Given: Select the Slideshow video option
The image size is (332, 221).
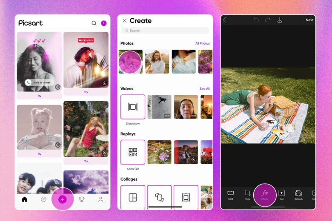Looking at the screenshot, I should [x=133, y=107].
